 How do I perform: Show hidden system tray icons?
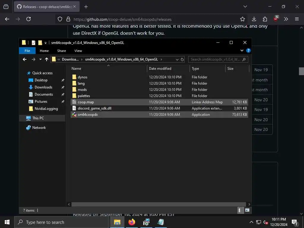pos(251,222)
